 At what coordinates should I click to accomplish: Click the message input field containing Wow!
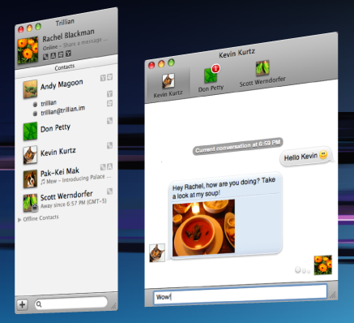coord(240,294)
